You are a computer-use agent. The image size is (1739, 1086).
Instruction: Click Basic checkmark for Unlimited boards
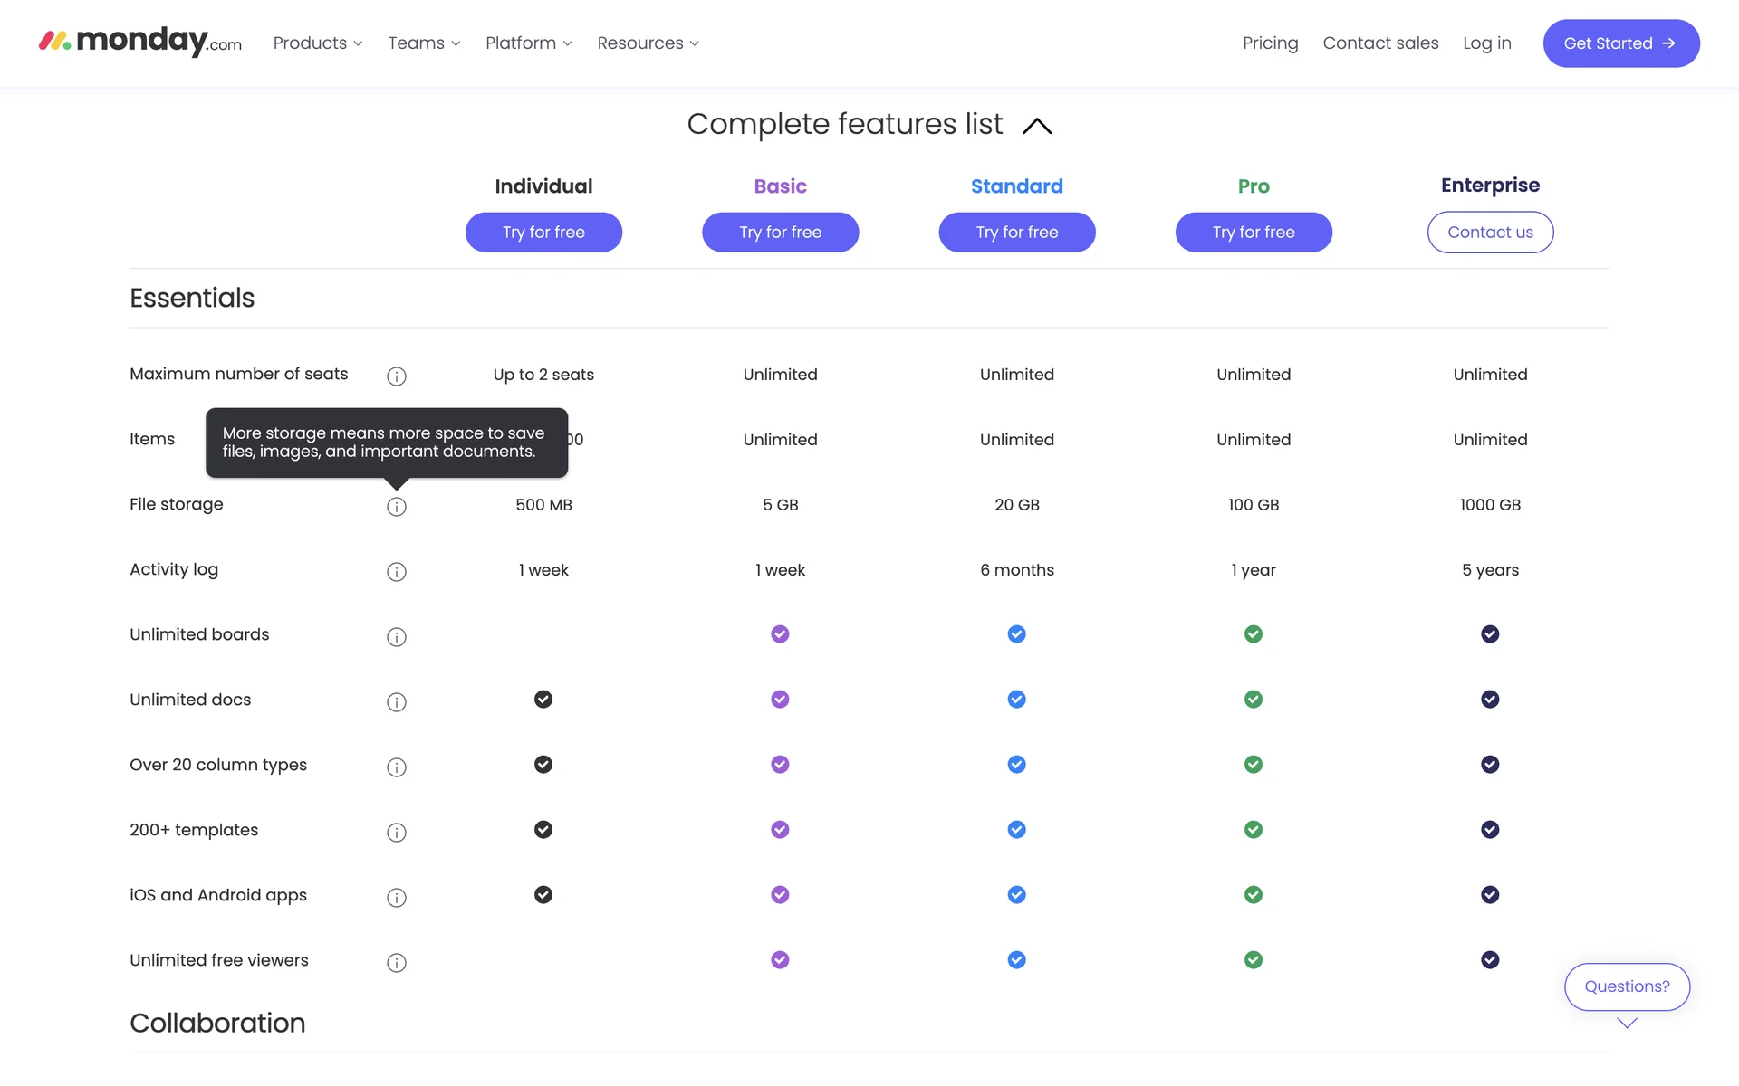pyautogui.click(x=780, y=634)
